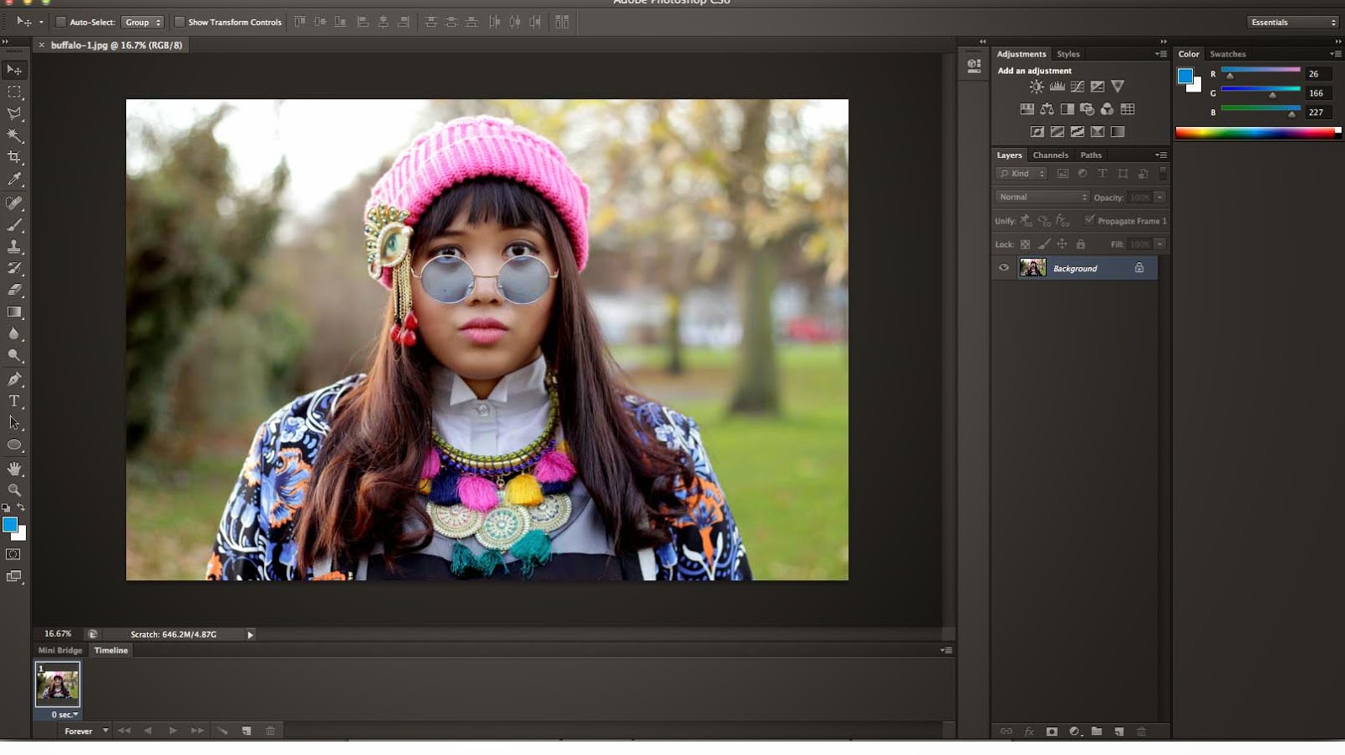Select the Pen tool
Viewport: 1345px width, 755px height.
click(14, 380)
